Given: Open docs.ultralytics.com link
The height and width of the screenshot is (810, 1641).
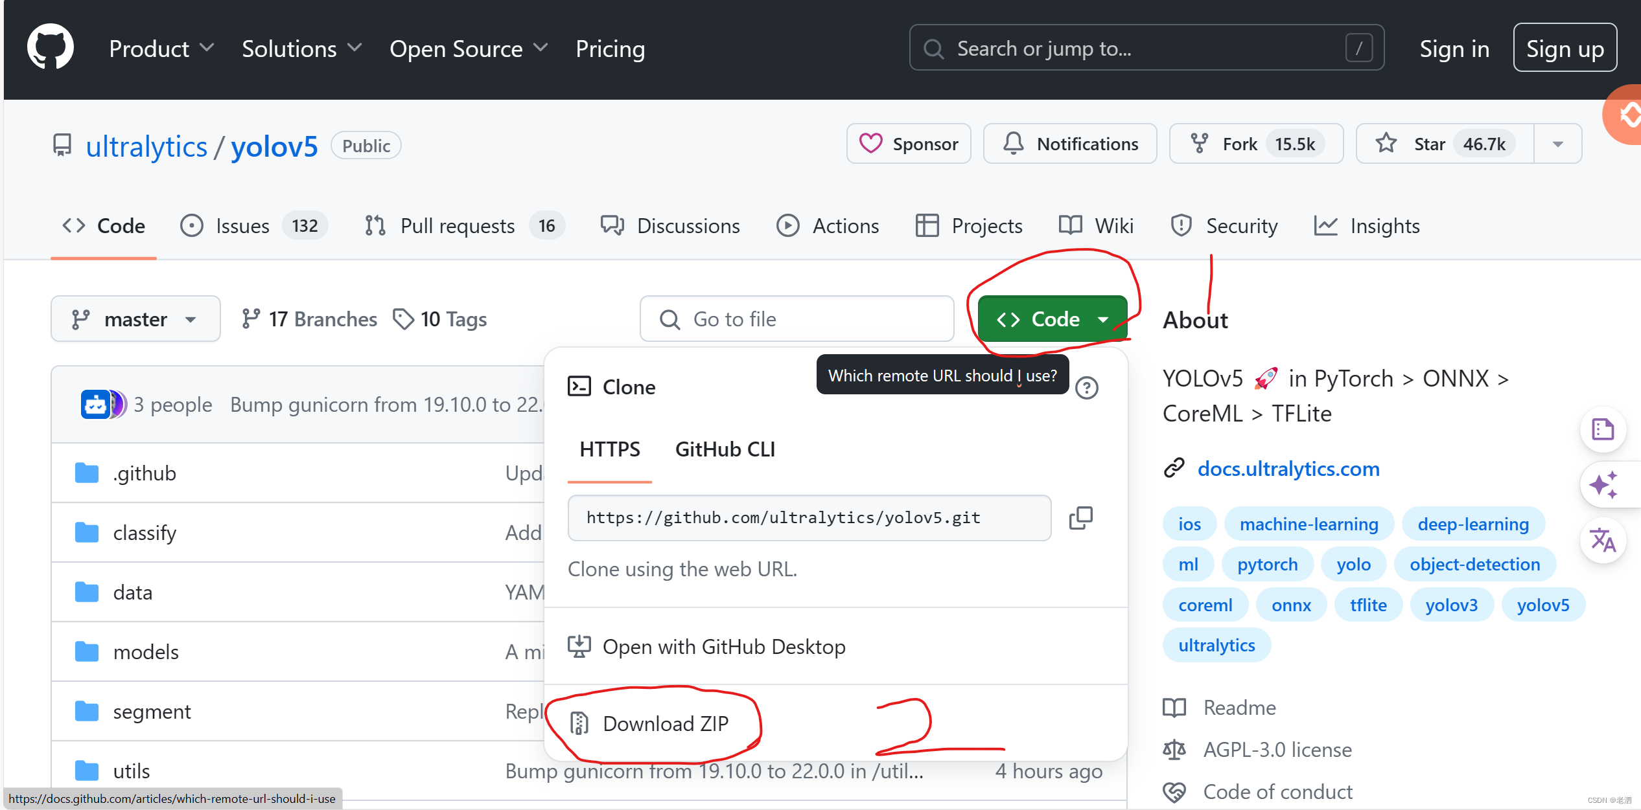Looking at the screenshot, I should [1288, 468].
